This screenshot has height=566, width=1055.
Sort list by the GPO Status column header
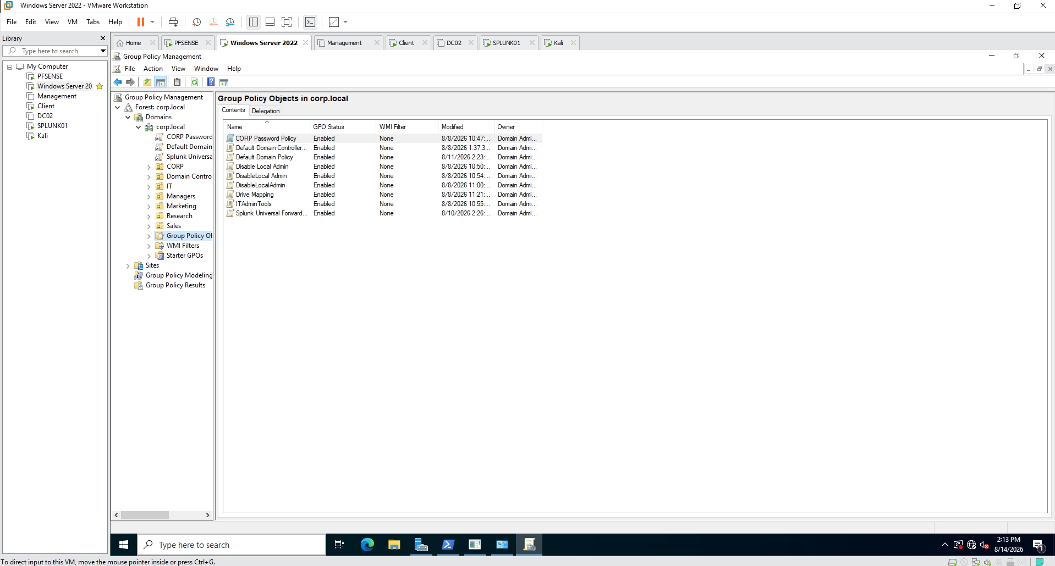click(x=343, y=127)
